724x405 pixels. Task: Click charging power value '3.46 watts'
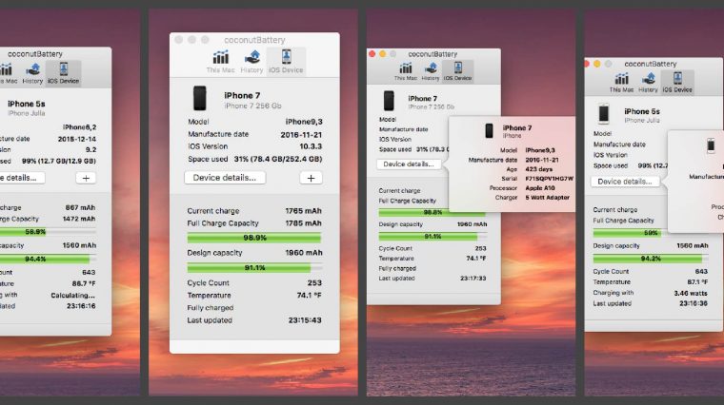tap(691, 293)
